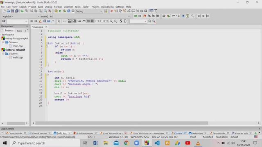Image resolution: width=262 pixels, height=147 pixels.
Task: Click the Find magnifier icon
Action: tap(45, 11)
